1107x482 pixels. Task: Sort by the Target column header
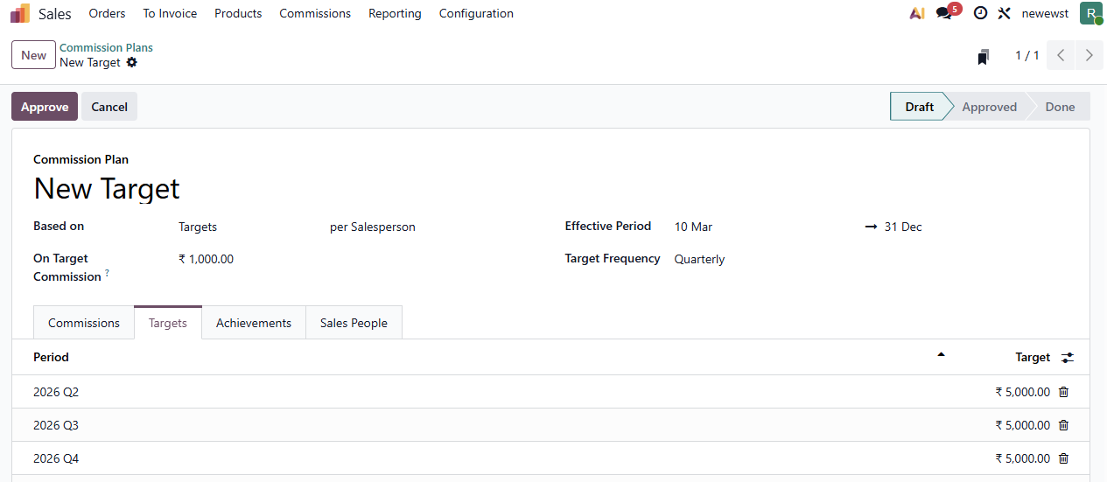pyautogui.click(x=1033, y=357)
